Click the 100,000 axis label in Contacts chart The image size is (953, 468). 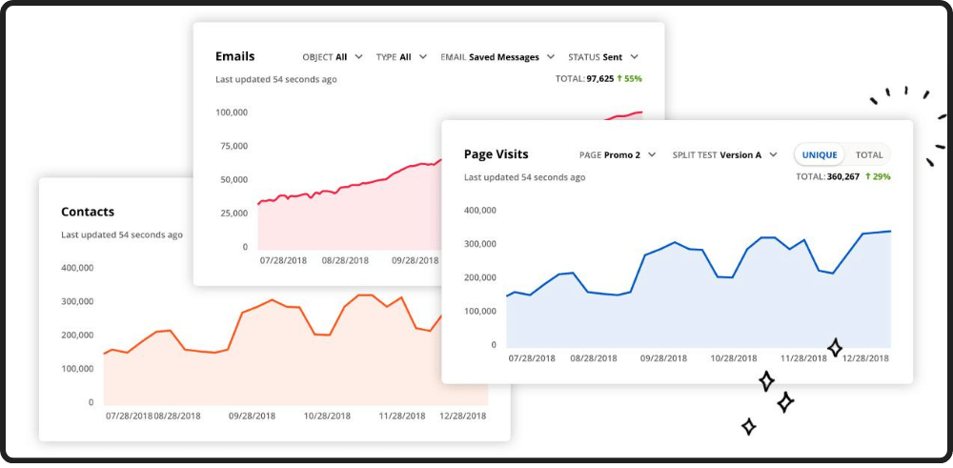coord(77,369)
